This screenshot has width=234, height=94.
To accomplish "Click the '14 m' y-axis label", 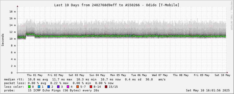I will pos(13,25).
